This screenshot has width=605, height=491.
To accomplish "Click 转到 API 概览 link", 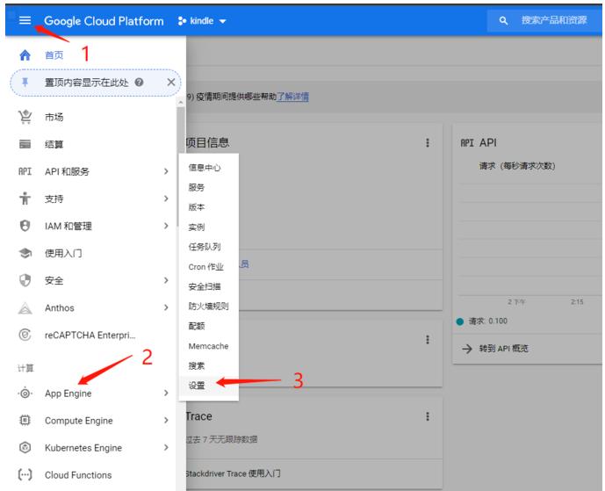I will pos(503,349).
